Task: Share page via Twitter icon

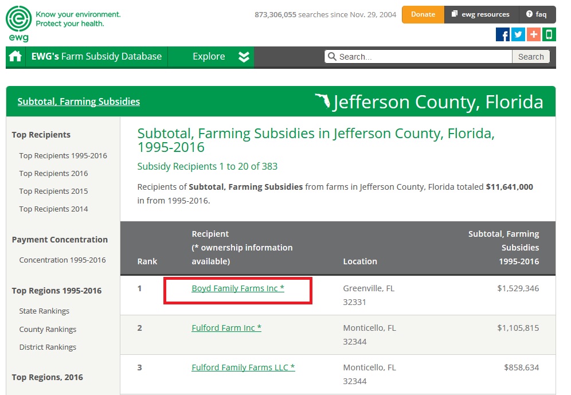Action: pyautogui.click(x=518, y=34)
